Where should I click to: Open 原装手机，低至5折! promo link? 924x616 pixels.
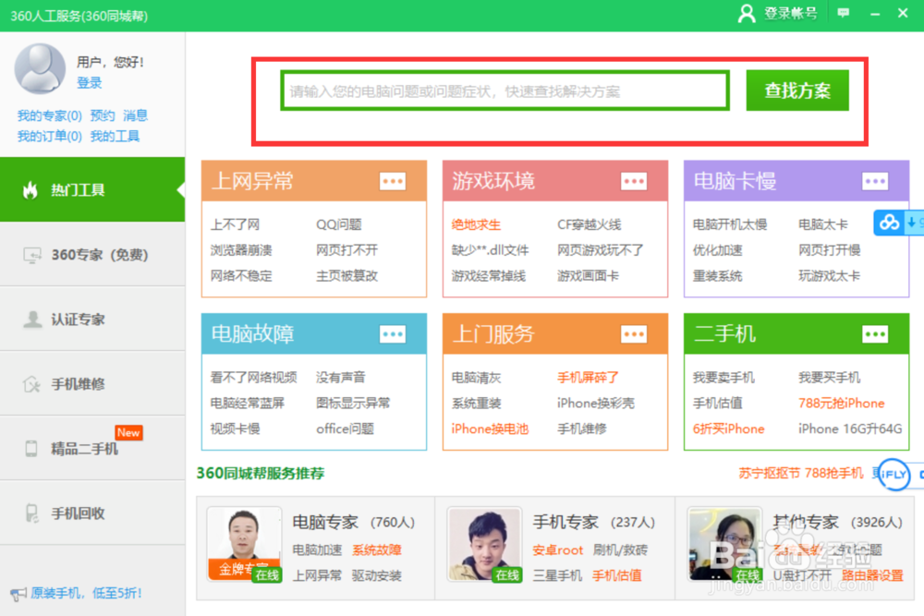click(86, 593)
